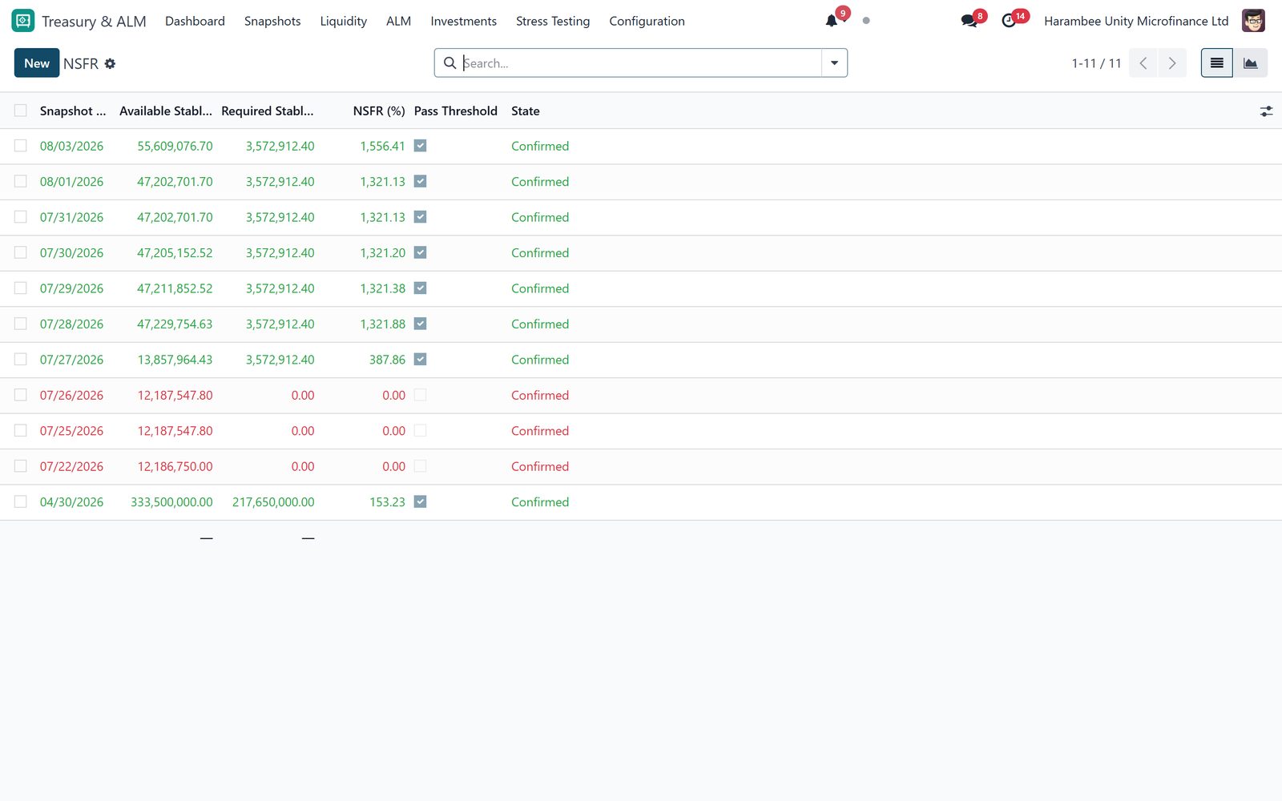Click the New button
This screenshot has height=801, width=1282.
[37, 63]
